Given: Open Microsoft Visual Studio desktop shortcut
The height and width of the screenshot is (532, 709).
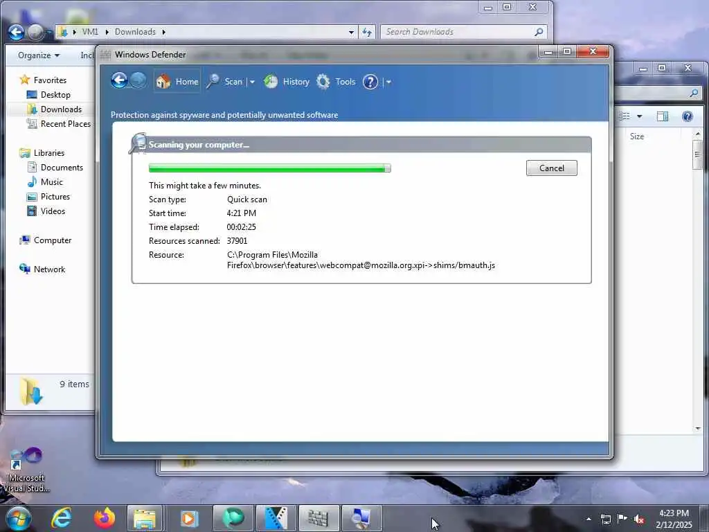Looking at the screenshot, I should [x=26, y=470].
